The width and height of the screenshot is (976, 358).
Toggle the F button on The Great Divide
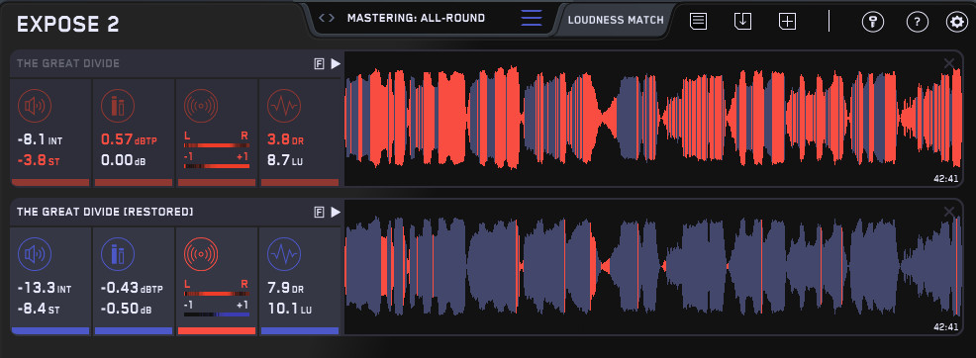pos(320,63)
